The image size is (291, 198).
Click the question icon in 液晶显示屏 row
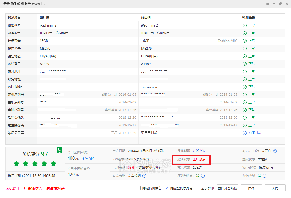[245, 133]
